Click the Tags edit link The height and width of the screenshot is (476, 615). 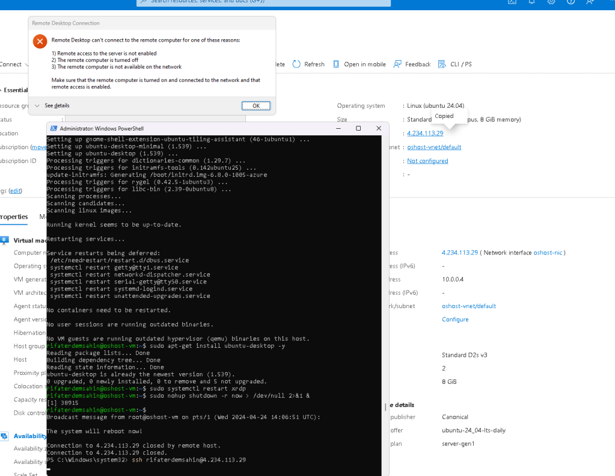click(x=15, y=191)
